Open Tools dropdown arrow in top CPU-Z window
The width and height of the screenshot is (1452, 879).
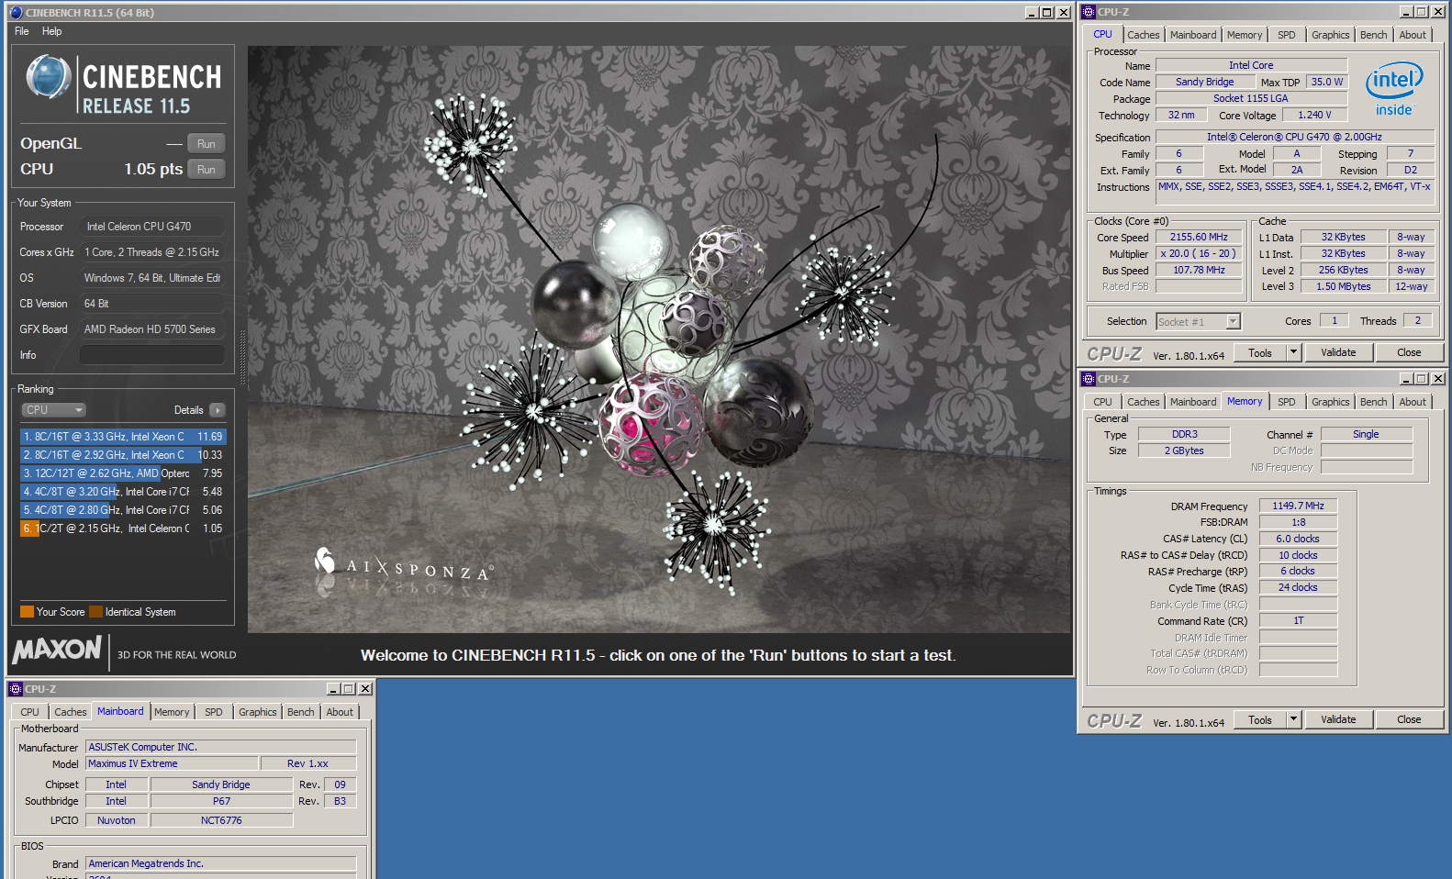[1294, 353]
